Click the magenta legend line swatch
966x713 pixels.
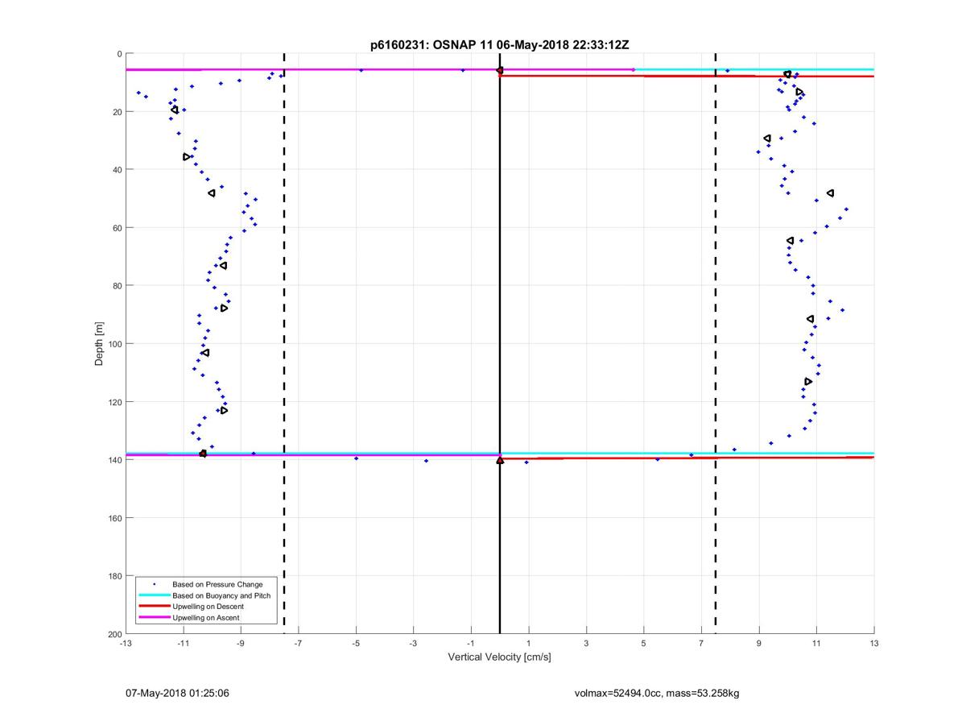[154, 618]
